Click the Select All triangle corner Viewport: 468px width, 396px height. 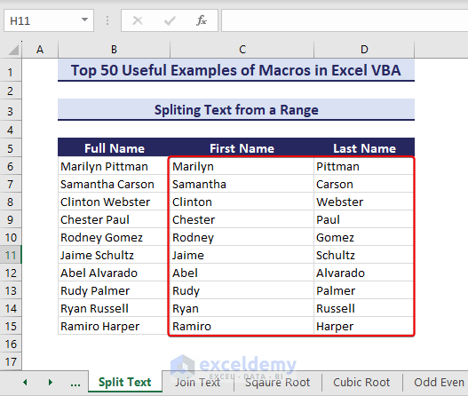pos(13,50)
